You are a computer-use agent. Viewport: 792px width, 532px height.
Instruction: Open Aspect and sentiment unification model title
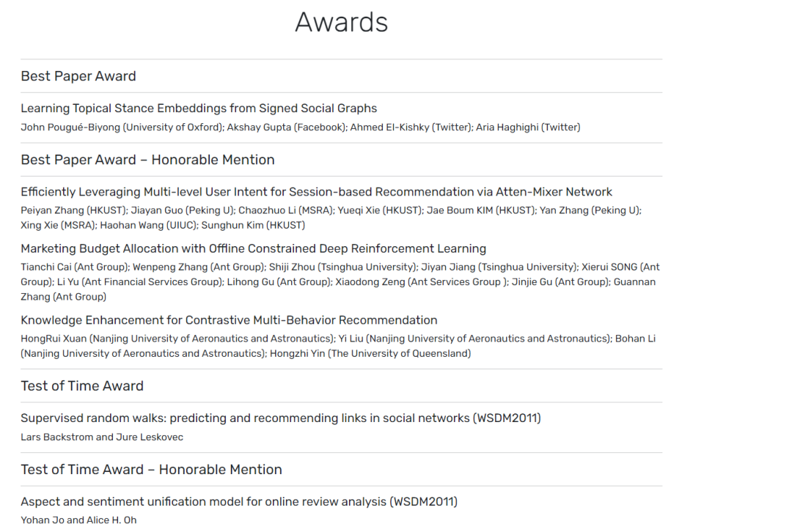click(239, 502)
